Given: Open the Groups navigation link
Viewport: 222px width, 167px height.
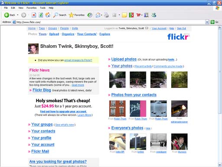Looking at the screenshot, I should tap(52, 28).
